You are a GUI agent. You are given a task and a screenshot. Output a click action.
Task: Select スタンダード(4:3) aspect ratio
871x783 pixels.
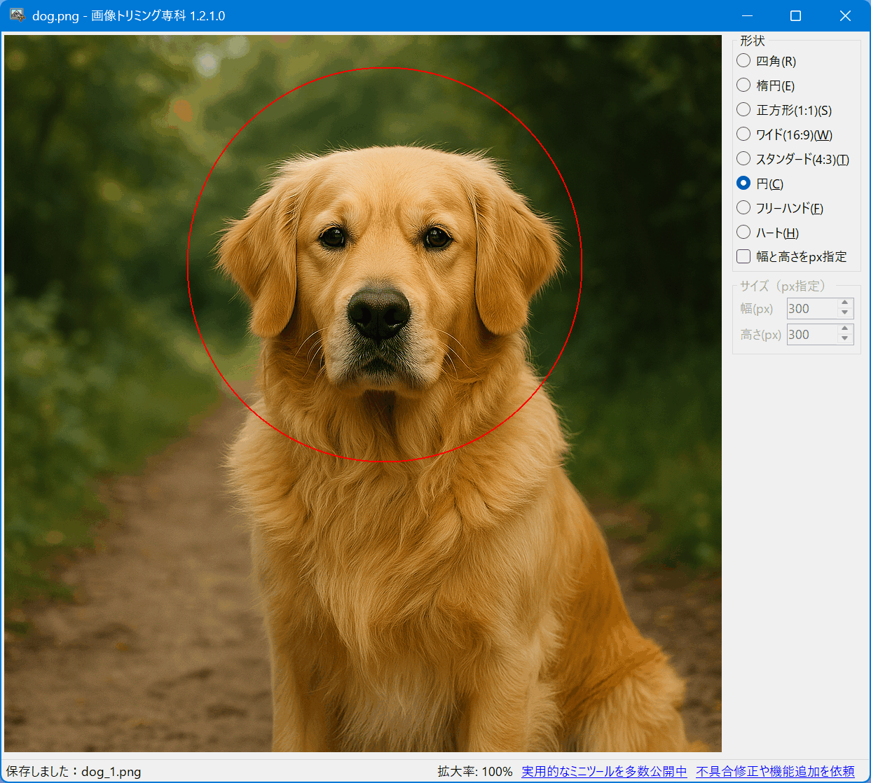743,159
